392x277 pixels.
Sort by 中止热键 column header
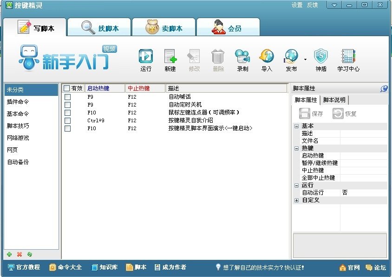click(x=145, y=88)
